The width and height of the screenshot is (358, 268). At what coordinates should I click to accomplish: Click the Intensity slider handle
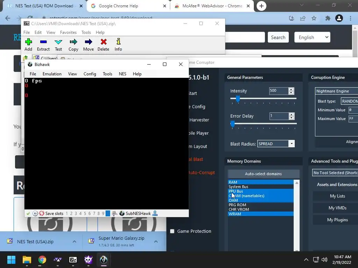[x=238, y=99]
